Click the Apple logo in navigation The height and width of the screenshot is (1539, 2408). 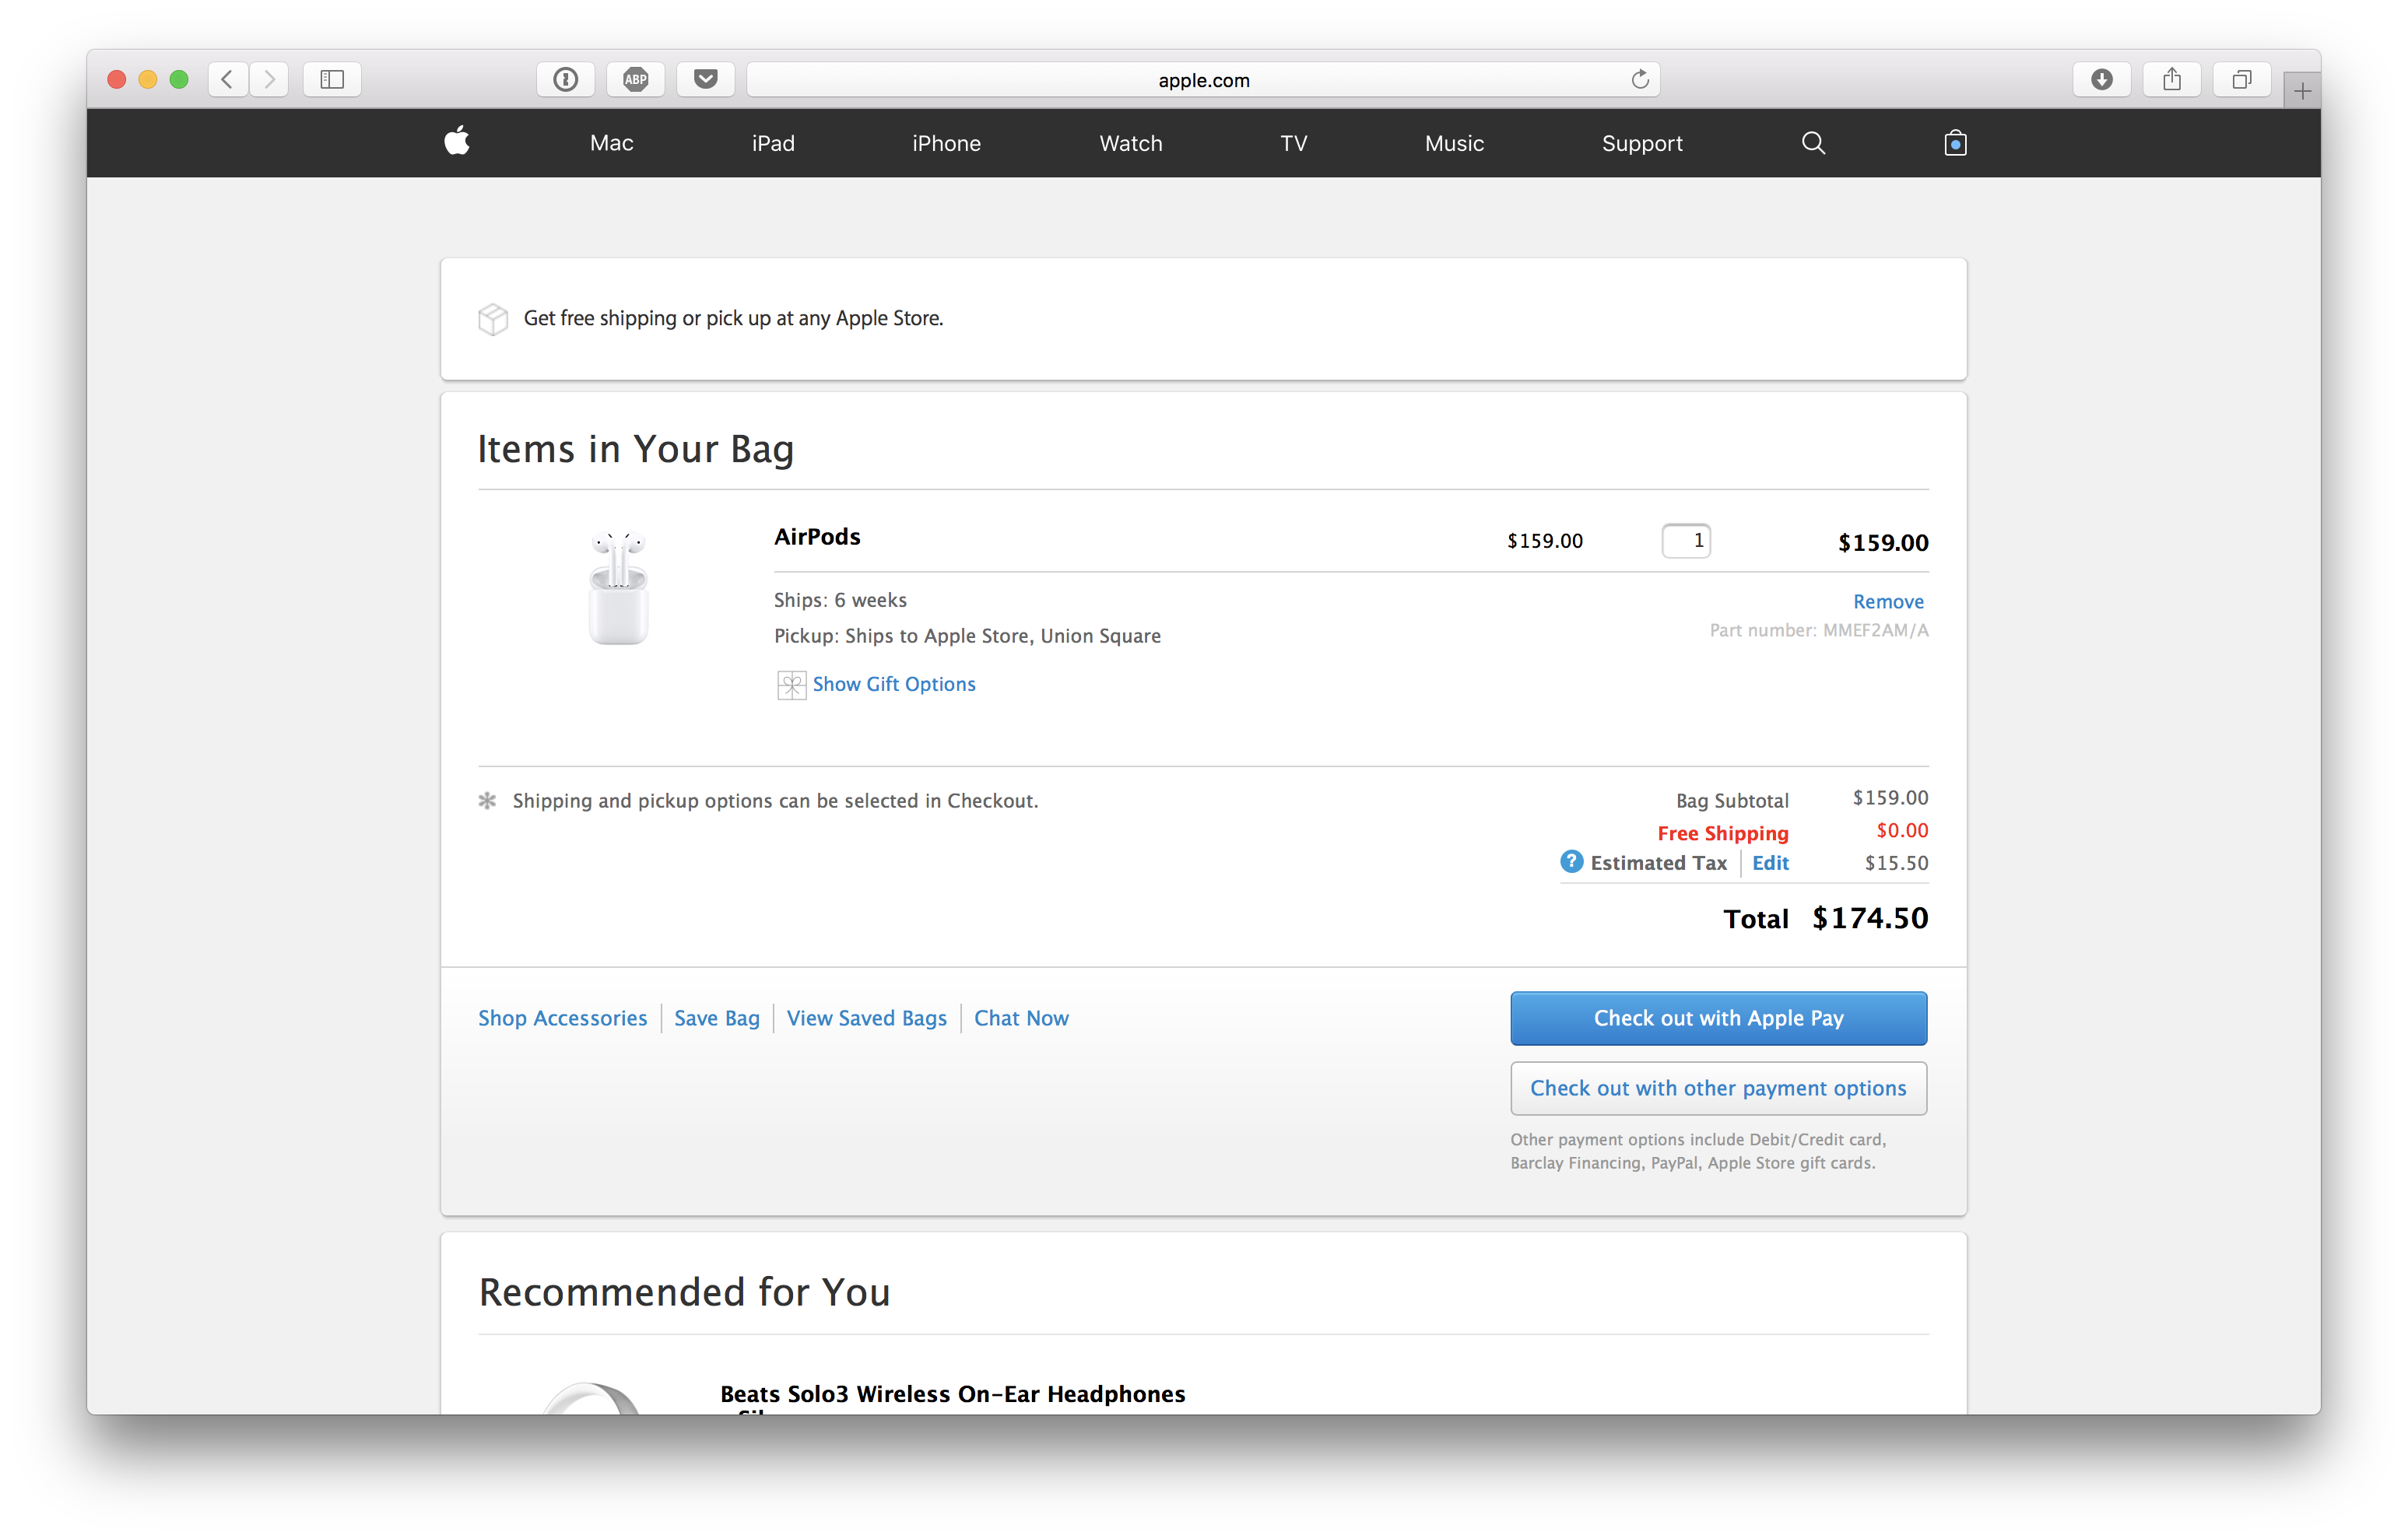(457, 141)
